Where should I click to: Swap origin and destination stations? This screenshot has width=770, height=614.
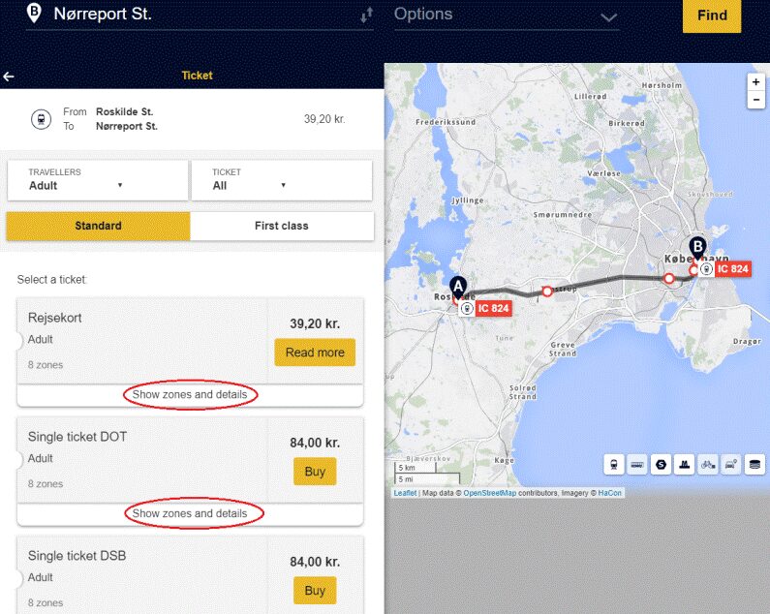point(366,16)
